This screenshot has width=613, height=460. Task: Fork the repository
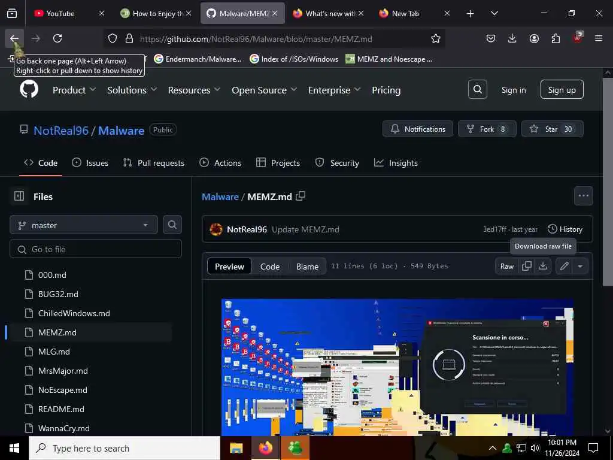point(487,129)
